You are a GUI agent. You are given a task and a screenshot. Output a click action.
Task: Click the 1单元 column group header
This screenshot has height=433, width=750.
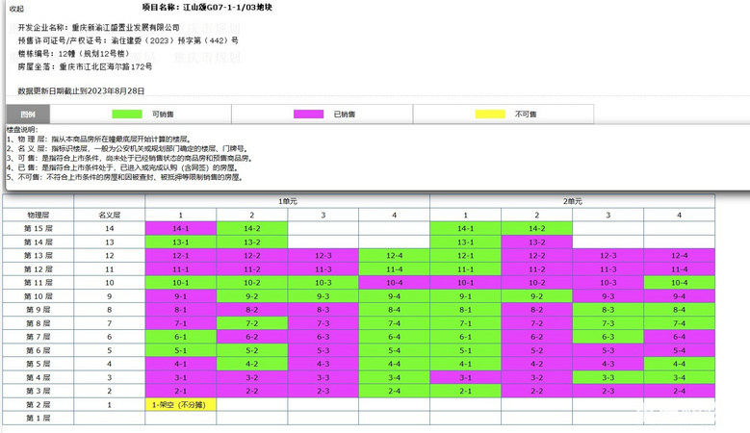click(x=288, y=201)
